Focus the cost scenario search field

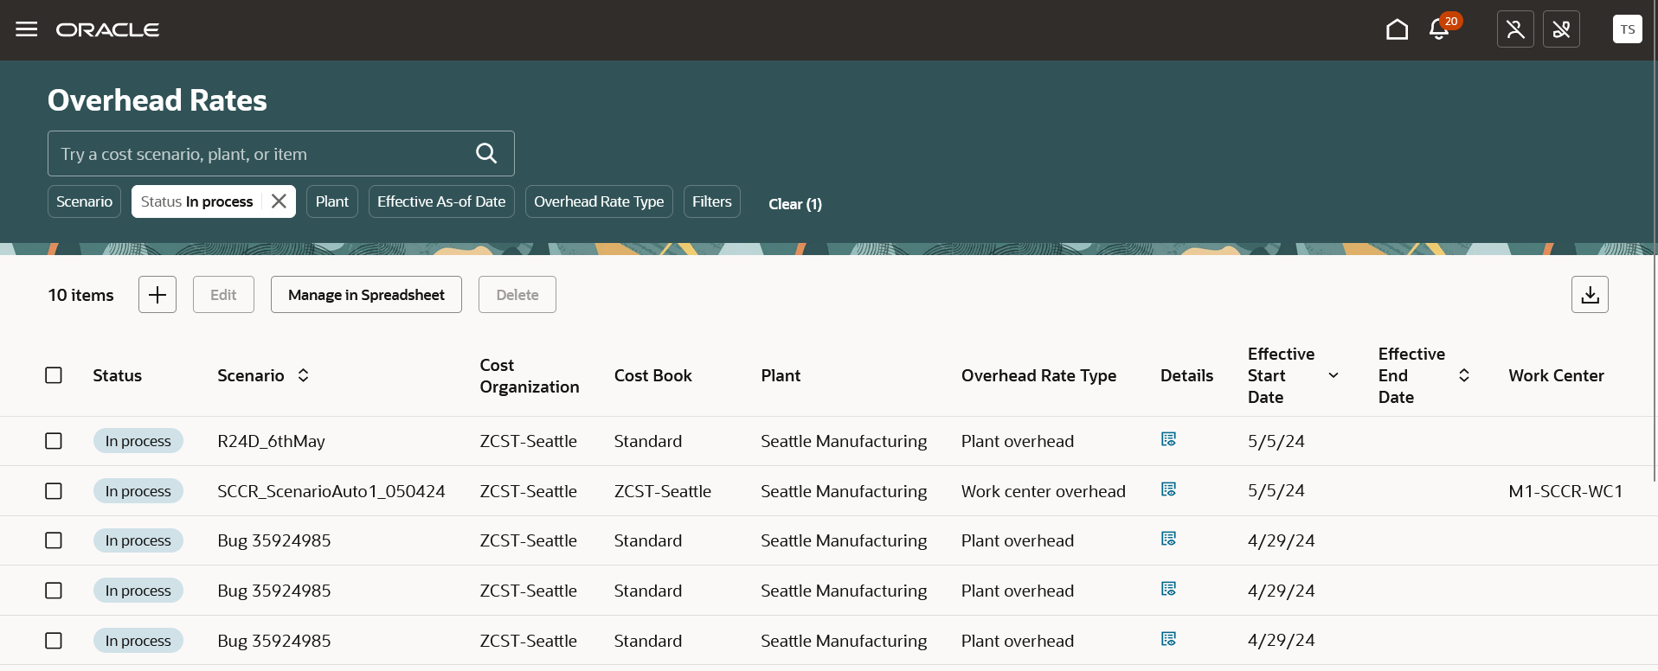pyautogui.click(x=260, y=154)
